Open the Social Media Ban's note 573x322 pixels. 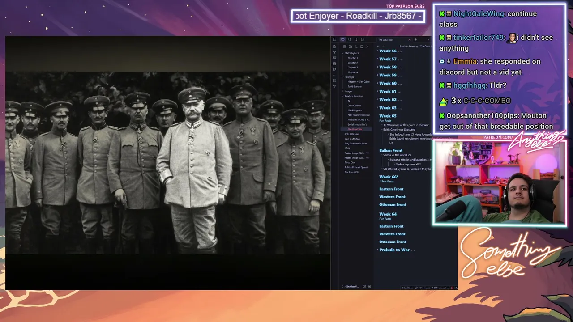point(357,124)
